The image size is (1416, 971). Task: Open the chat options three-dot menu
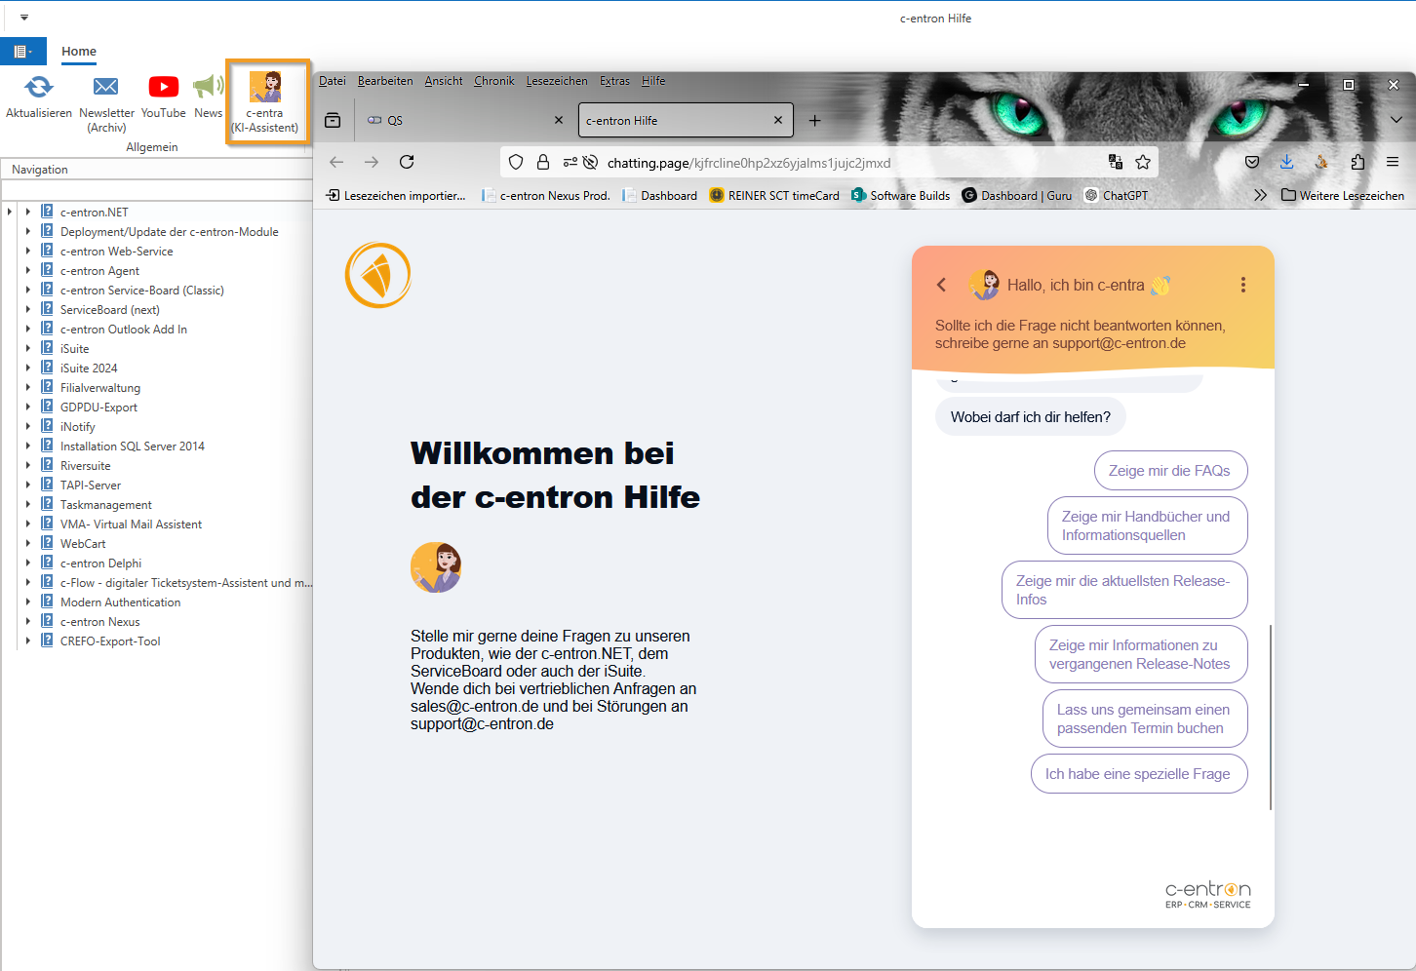1242,285
